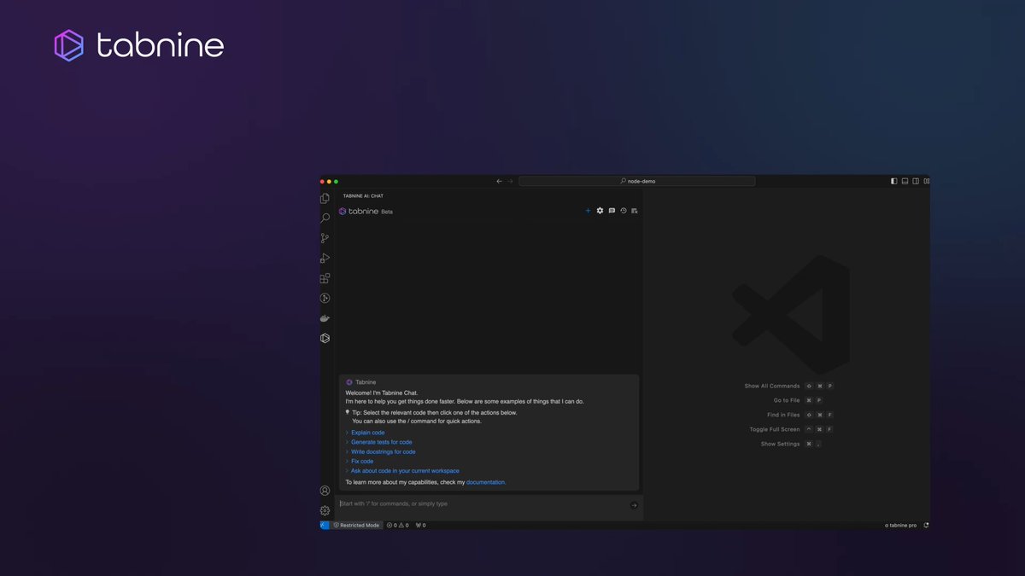Open the Git Graph circular icon view
Image resolution: width=1025 pixels, height=576 pixels.
[x=325, y=298]
